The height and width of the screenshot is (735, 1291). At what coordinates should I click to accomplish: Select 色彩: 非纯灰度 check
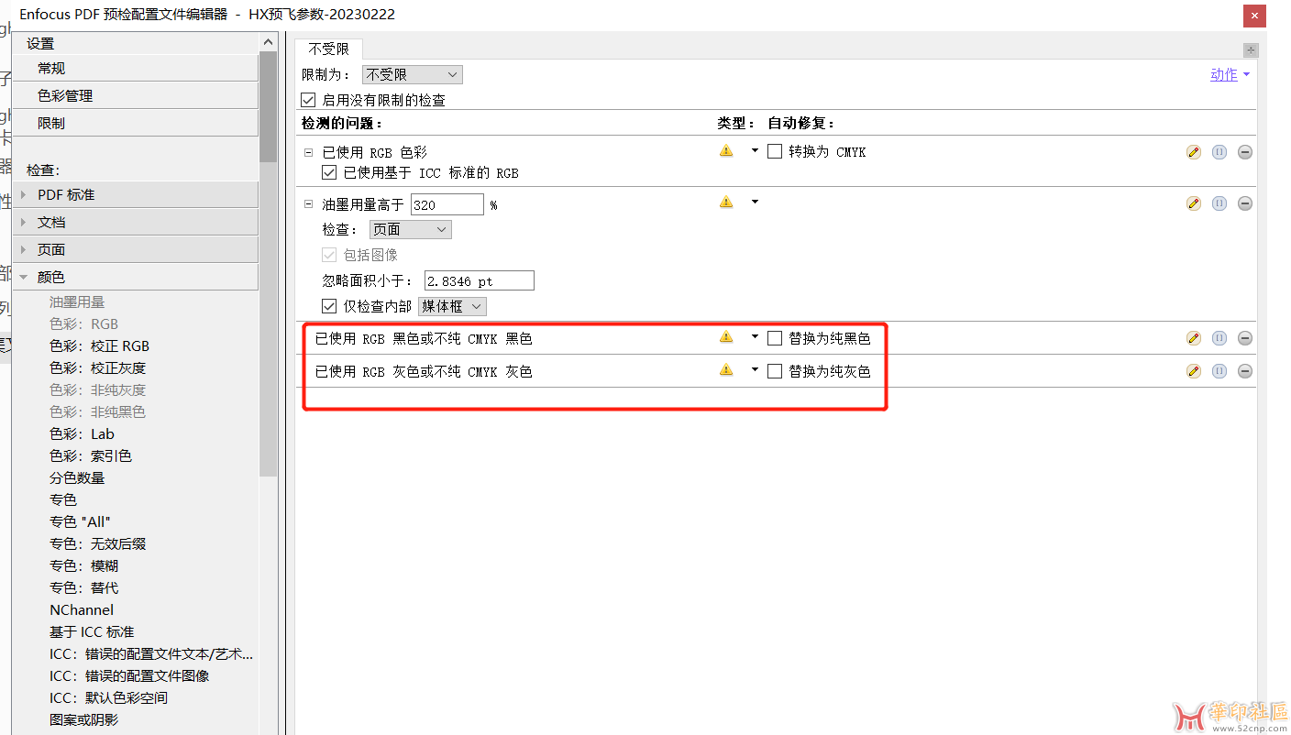point(97,390)
